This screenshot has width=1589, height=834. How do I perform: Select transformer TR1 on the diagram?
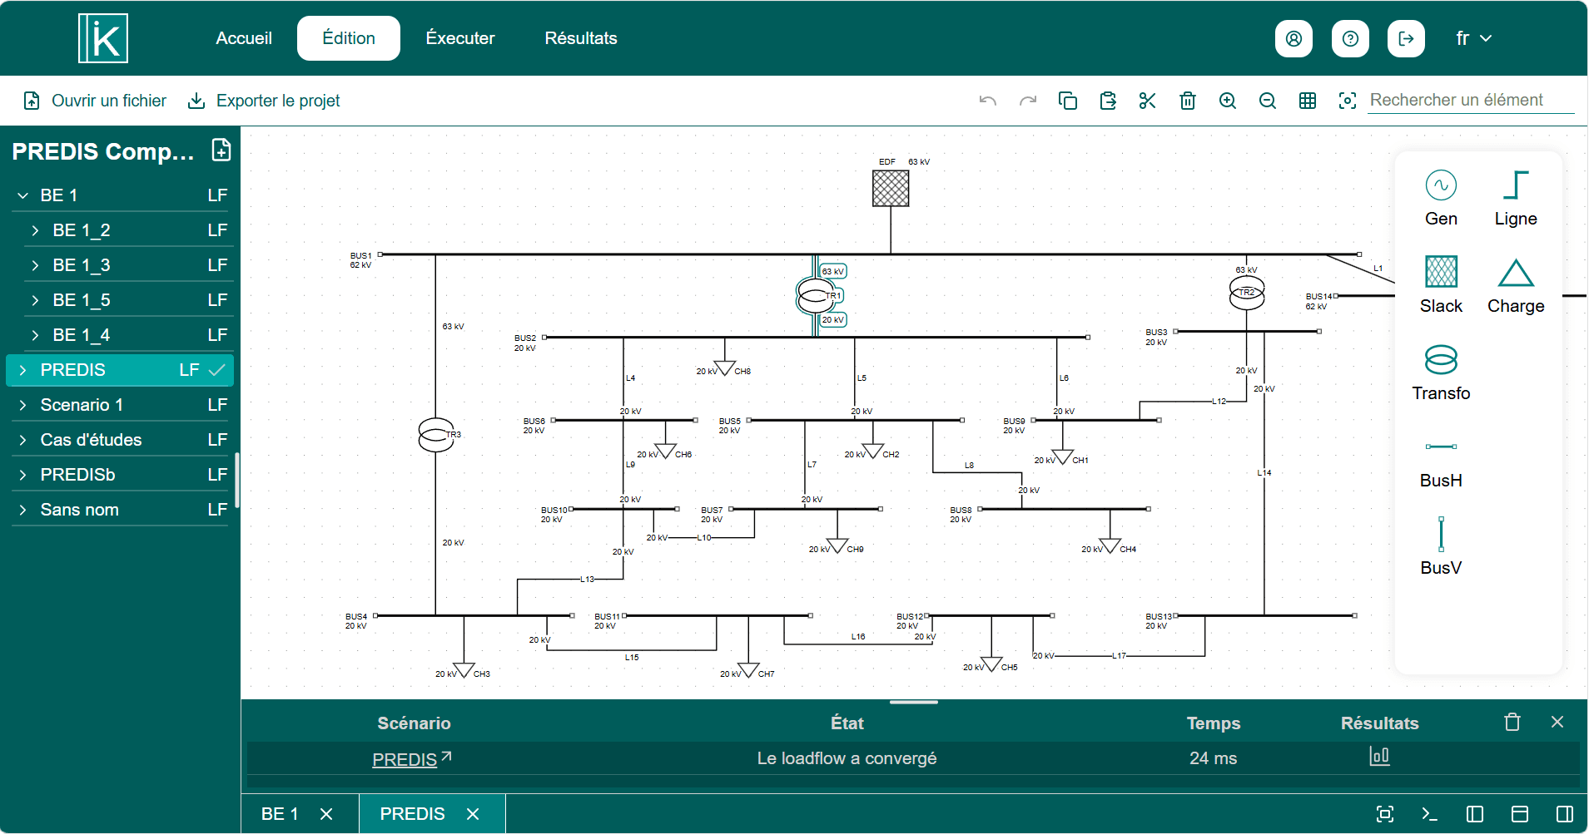click(816, 295)
